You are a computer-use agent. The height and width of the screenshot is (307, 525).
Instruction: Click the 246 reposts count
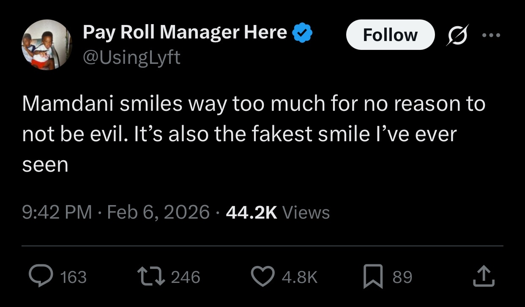tap(186, 277)
